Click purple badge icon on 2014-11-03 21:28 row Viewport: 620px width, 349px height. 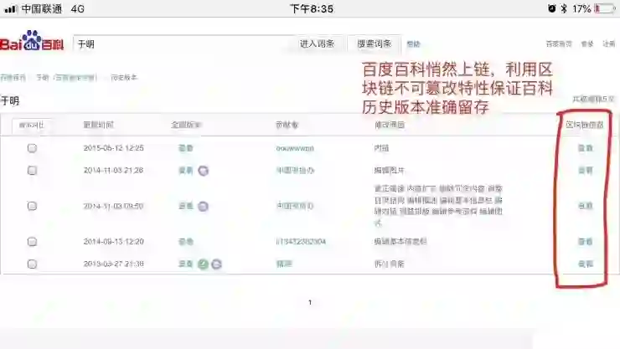(x=204, y=171)
